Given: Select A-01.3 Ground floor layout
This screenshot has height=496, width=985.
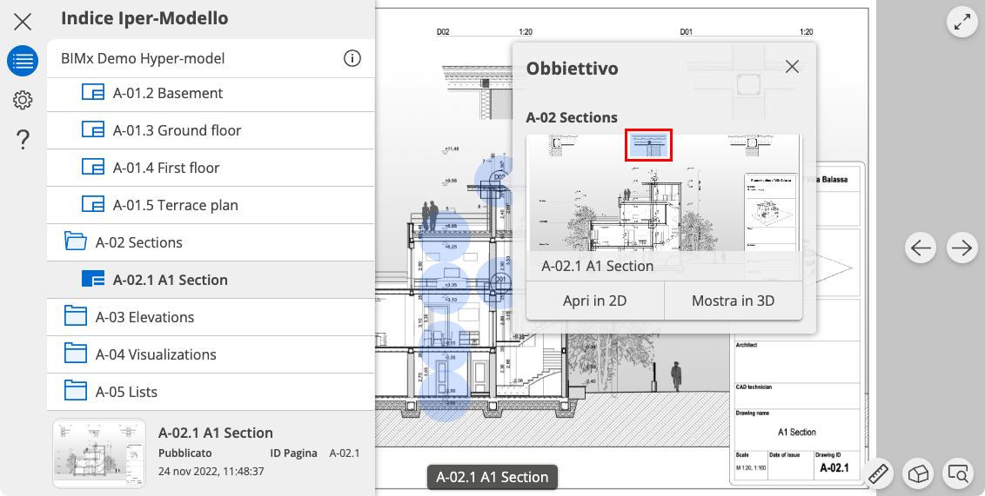Looking at the screenshot, I should tap(177, 130).
